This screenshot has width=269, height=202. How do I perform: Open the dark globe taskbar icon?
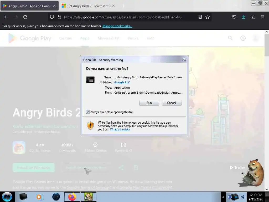56,197
